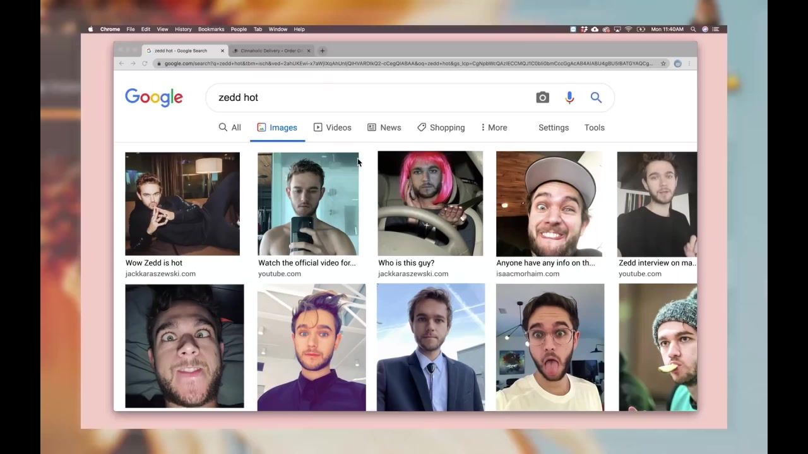The image size is (808, 454).
Task: Click the Dropbox icon in menu bar
Action: (x=585, y=29)
